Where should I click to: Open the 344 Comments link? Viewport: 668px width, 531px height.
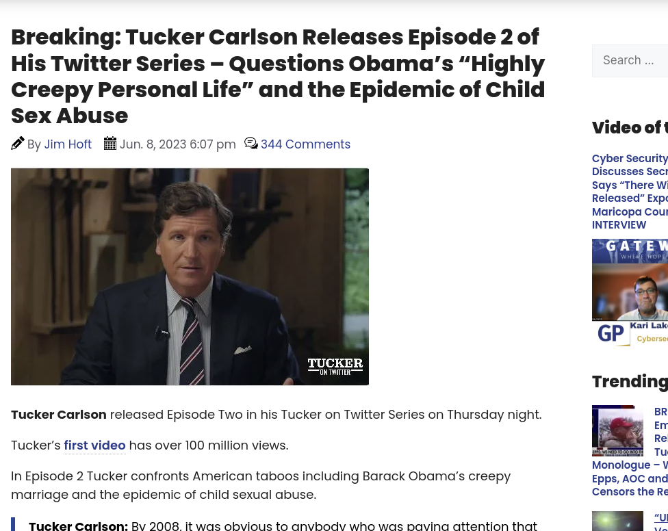pyautogui.click(x=305, y=144)
